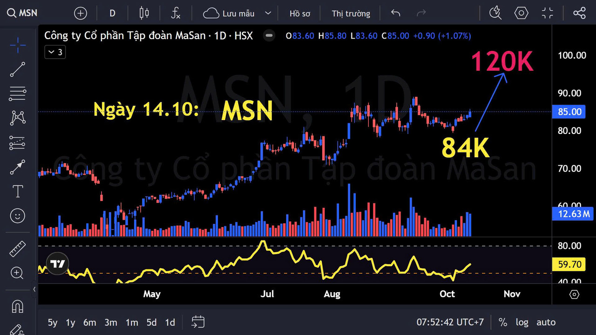Open the MSN symbol search
Screen dimensions: 596x335
[x=22, y=13]
